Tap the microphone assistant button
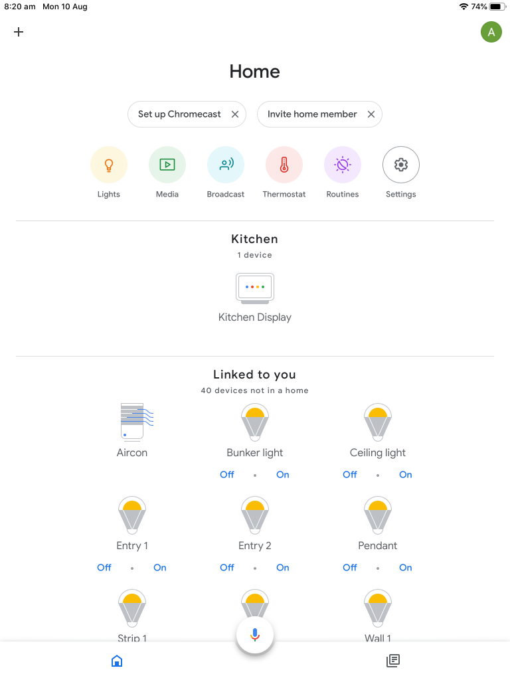Image resolution: width=510 pixels, height=680 pixels. (255, 635)
